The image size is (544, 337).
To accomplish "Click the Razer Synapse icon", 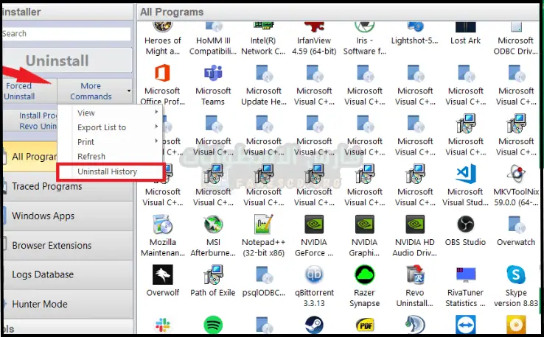I will (365, 274).
